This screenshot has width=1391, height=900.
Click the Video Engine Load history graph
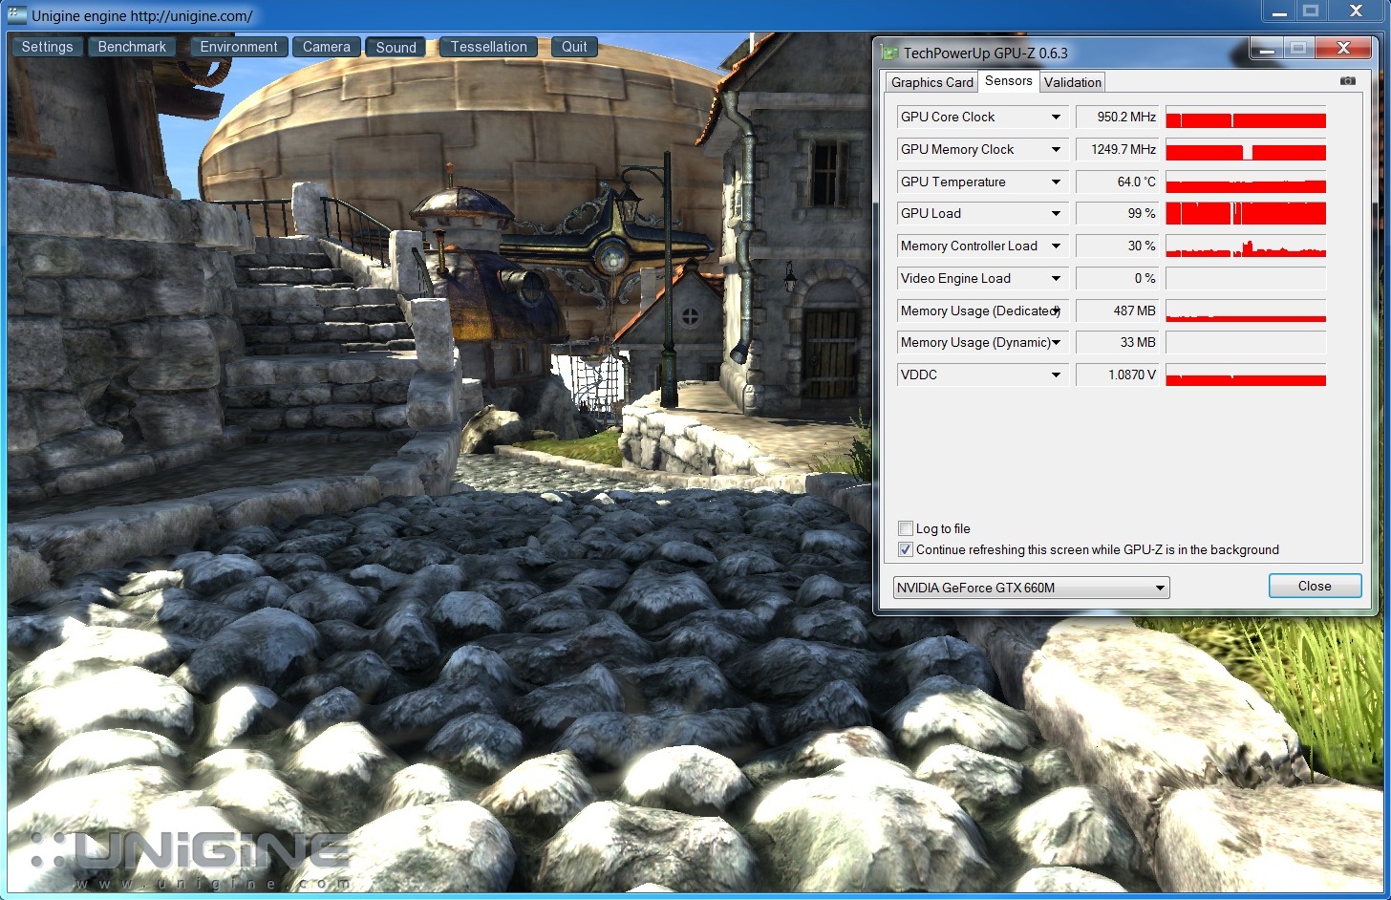(x=1246, y=278)
